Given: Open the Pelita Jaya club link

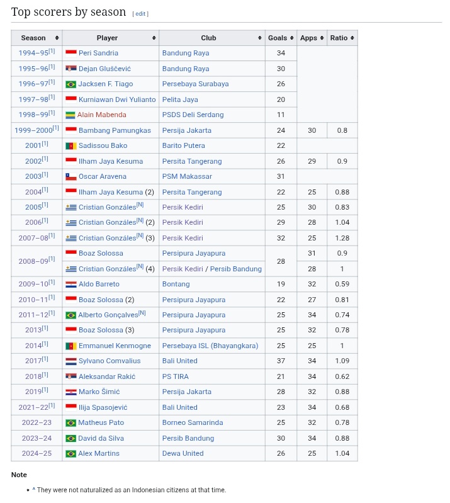Looking at the screenshot, I should (x=180, y=99).
